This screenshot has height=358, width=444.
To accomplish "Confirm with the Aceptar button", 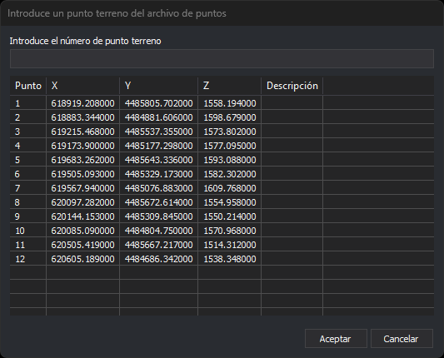I will 336,339.
